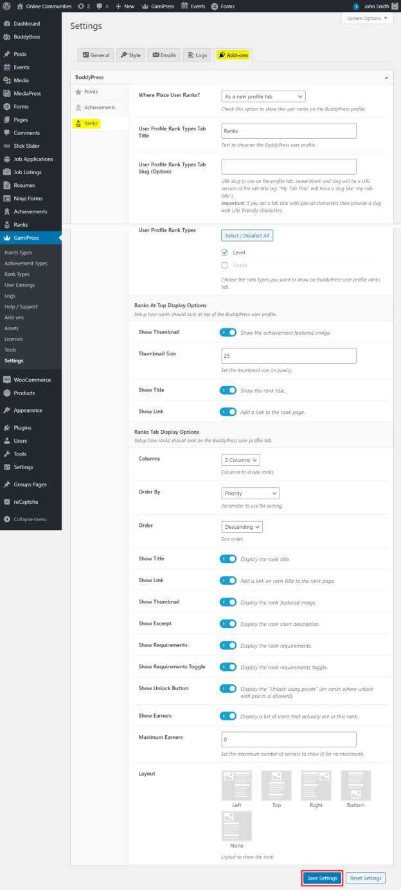This screenshot has width=401, height=890.
Task: Uncheck the Level rank type checkbox
Action: [x=223, y=252]
